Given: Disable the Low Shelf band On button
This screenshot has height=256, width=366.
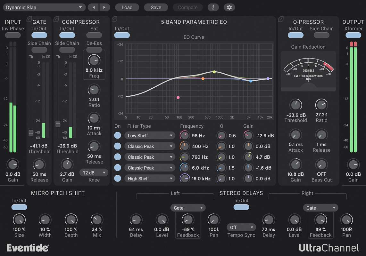Looking at the screenshot, I should click(118, 136).
